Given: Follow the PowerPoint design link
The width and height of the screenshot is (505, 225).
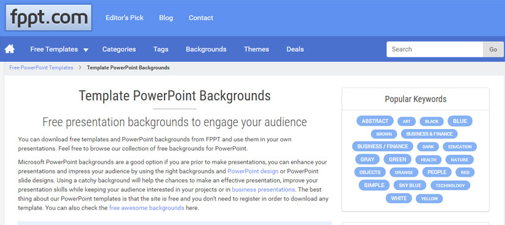Looking at the screenshot, I should coord(253,171).
